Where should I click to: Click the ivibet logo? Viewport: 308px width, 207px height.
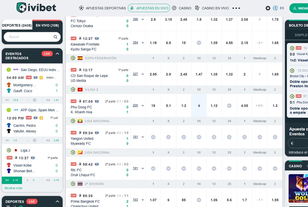tap(36, 8)
